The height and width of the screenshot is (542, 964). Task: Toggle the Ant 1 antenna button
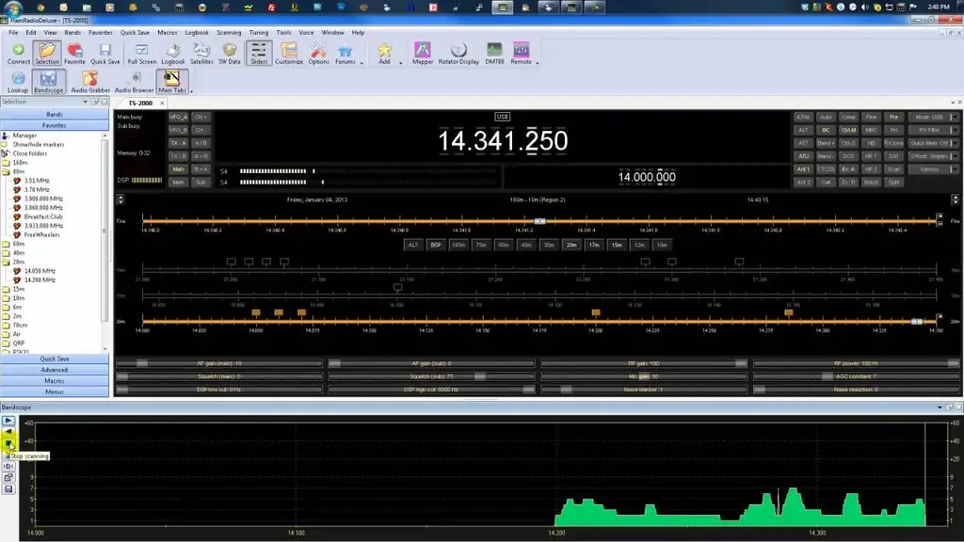click(803, 169)
